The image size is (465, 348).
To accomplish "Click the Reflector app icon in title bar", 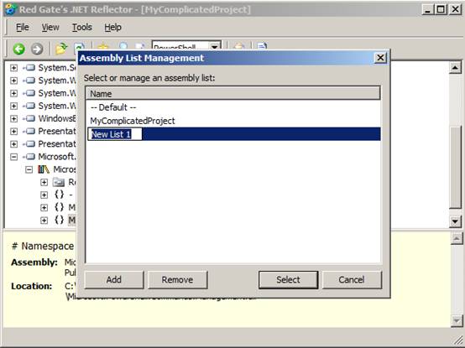I will coord(10,9).
